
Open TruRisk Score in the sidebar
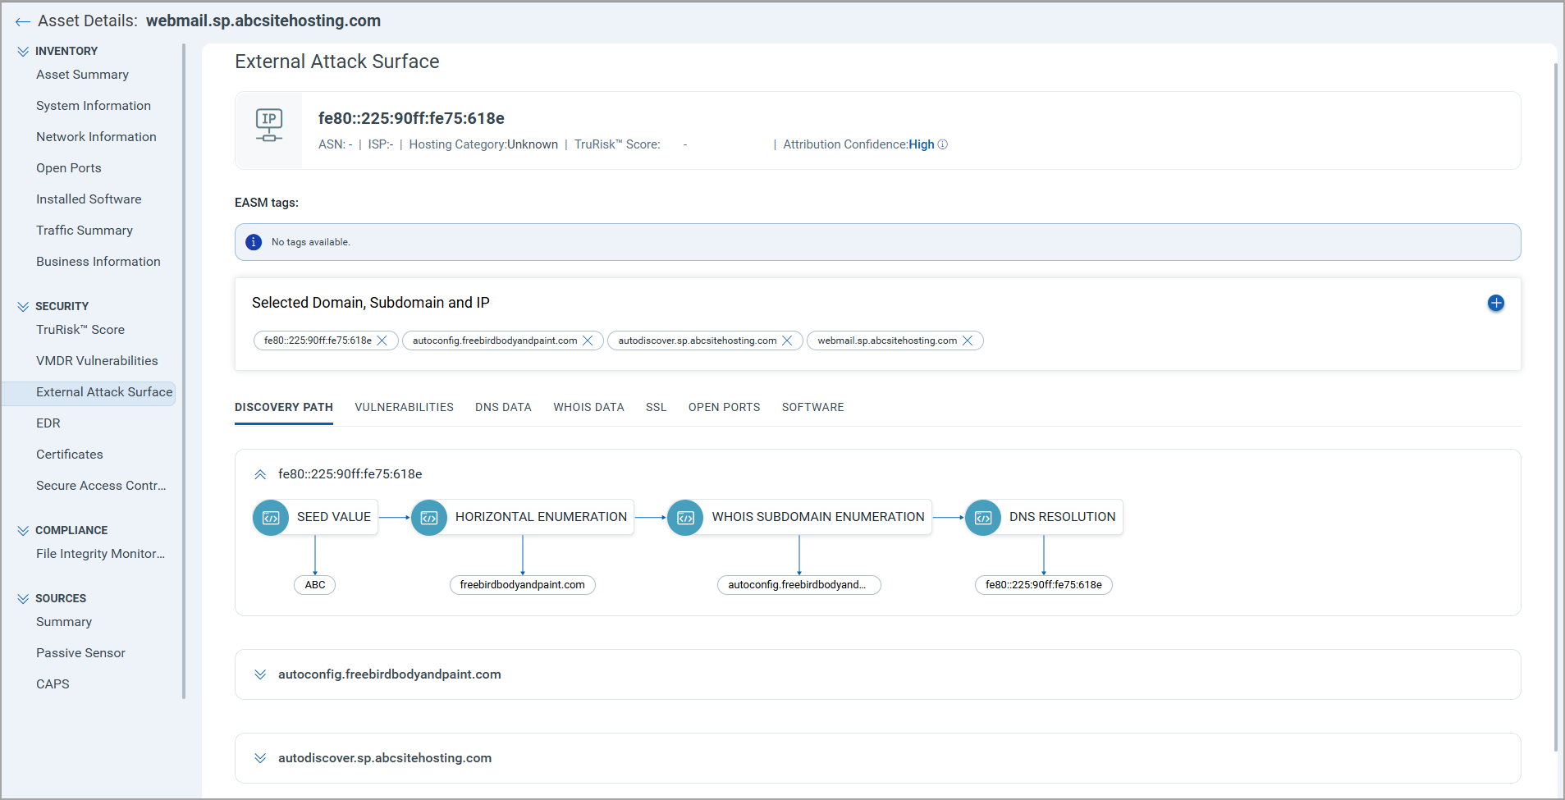tap(80, 330)
